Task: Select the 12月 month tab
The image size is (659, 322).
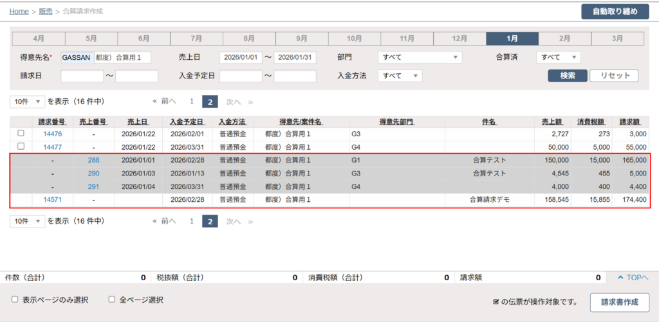Action: [x=459, y=39]
